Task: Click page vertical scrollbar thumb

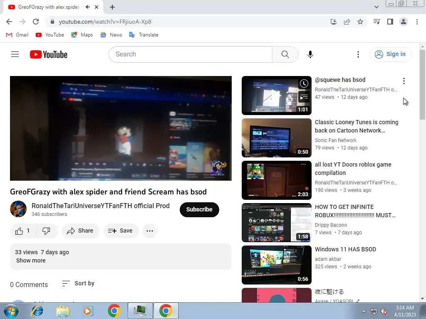Action: 422,84
